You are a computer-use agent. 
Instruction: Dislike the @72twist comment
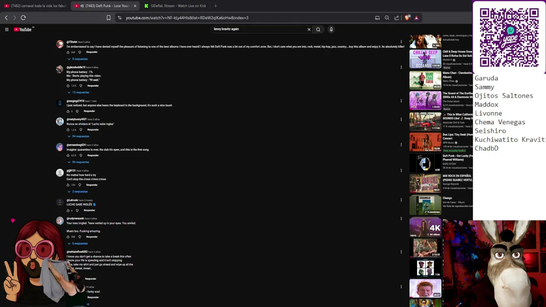79,52
